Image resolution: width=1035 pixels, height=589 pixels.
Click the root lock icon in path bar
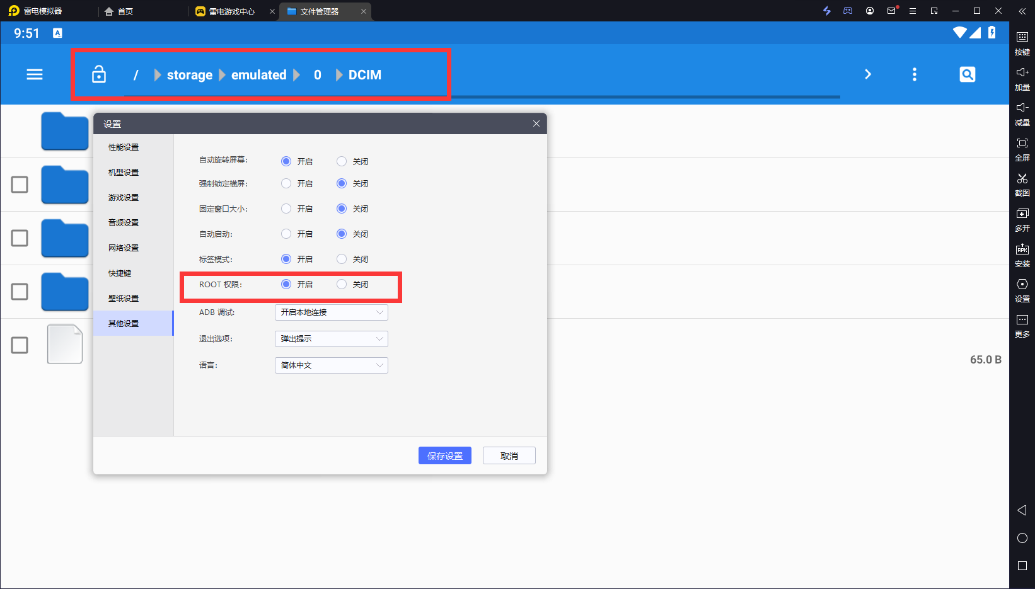point(99,74)
